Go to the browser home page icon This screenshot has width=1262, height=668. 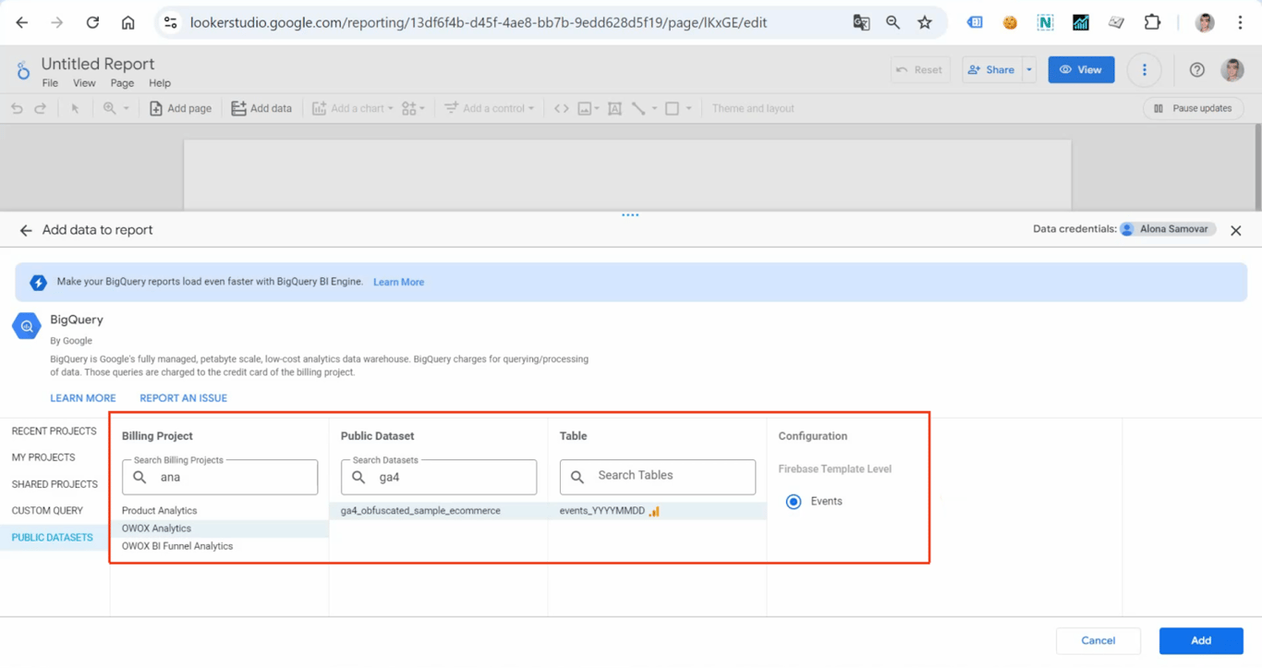point(127,22)
